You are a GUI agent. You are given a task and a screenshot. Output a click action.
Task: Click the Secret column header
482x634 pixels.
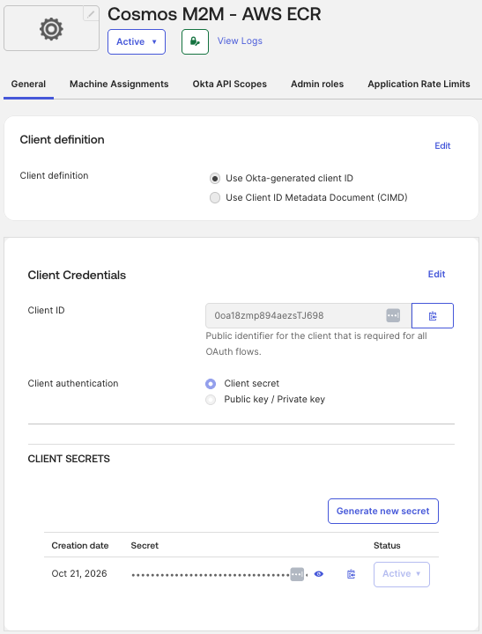(145, 545)
